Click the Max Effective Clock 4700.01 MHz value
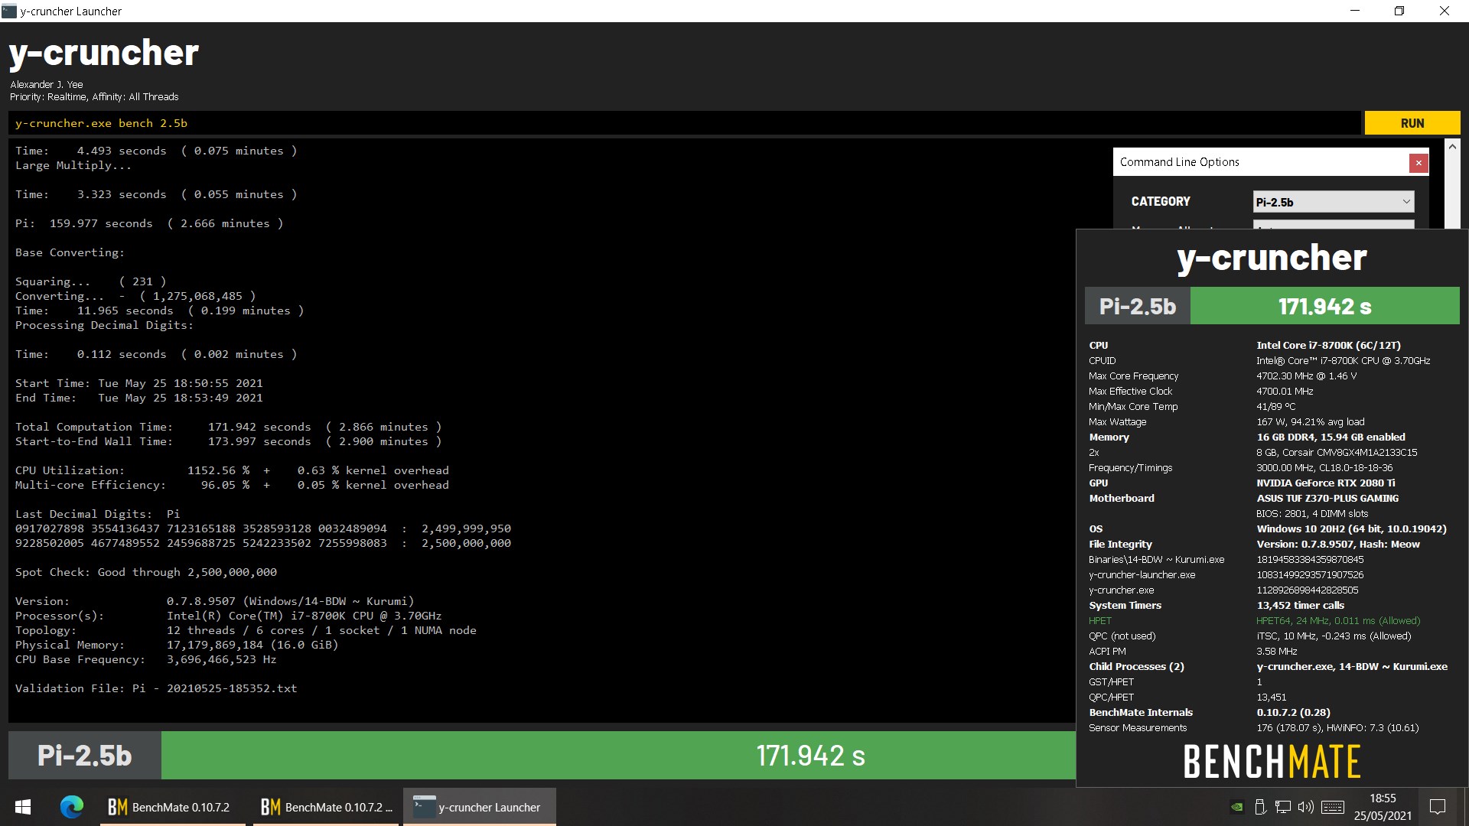Screen dimensions: 1469x826 pyautogui.click(x=1285, y=391)
